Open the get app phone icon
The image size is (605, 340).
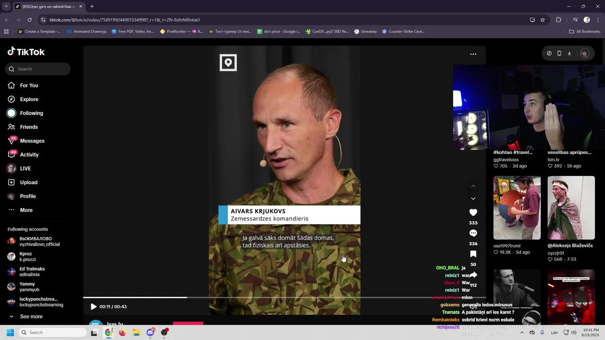click(x=559, y=53)
